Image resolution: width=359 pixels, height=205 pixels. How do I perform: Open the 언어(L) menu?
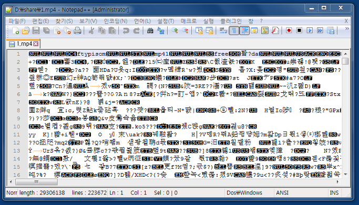[x=142, y=21]
